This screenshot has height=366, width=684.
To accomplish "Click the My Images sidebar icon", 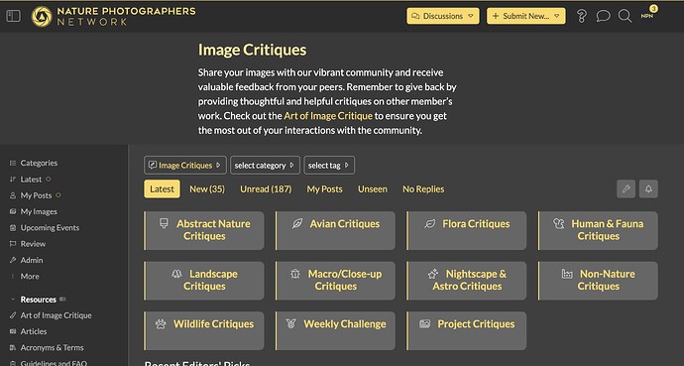I will (x=13, y=211).
